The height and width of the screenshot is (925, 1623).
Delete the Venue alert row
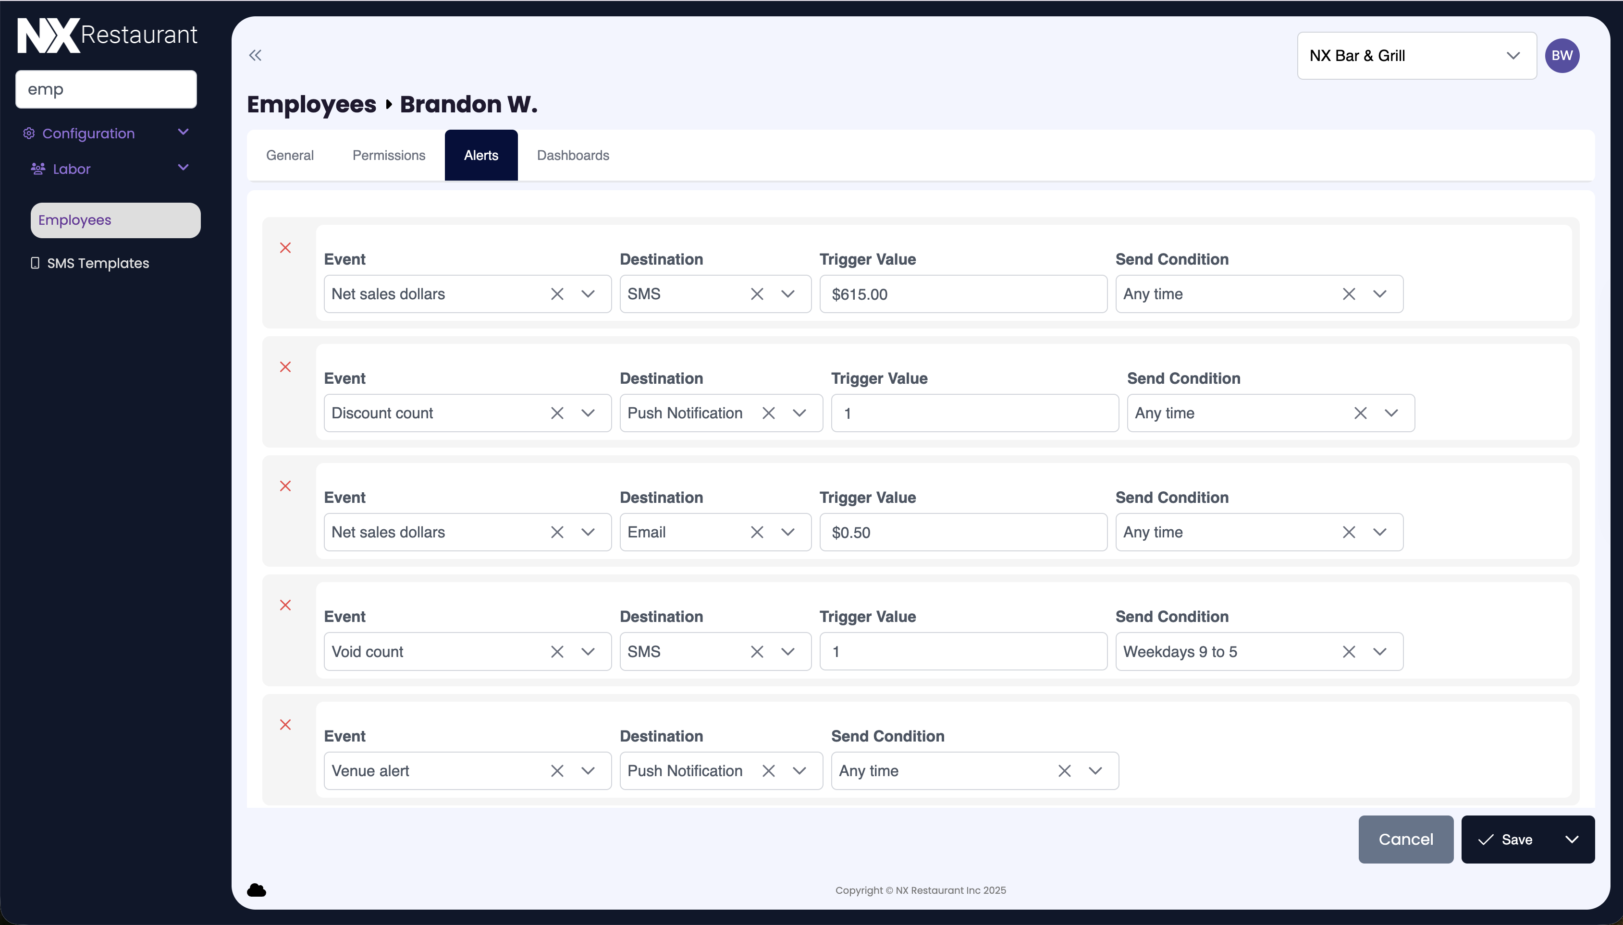coord(285,724)
